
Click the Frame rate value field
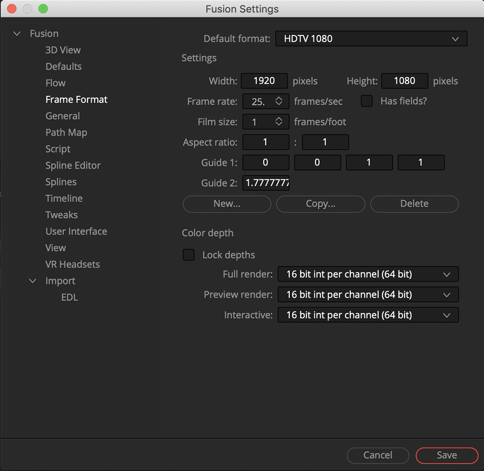(259, 101)
